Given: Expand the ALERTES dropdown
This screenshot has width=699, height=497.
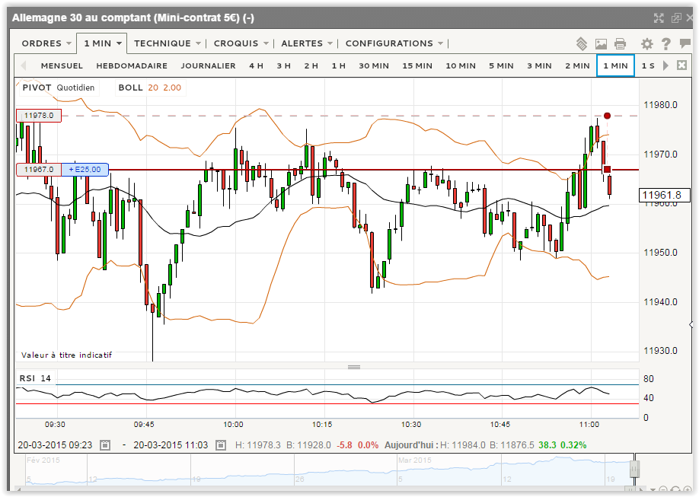Looking at the screenshot, I should pyautogui.click(x=307, y=43).
